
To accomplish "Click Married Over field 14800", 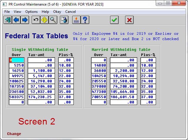I will (x=99, y=65).
